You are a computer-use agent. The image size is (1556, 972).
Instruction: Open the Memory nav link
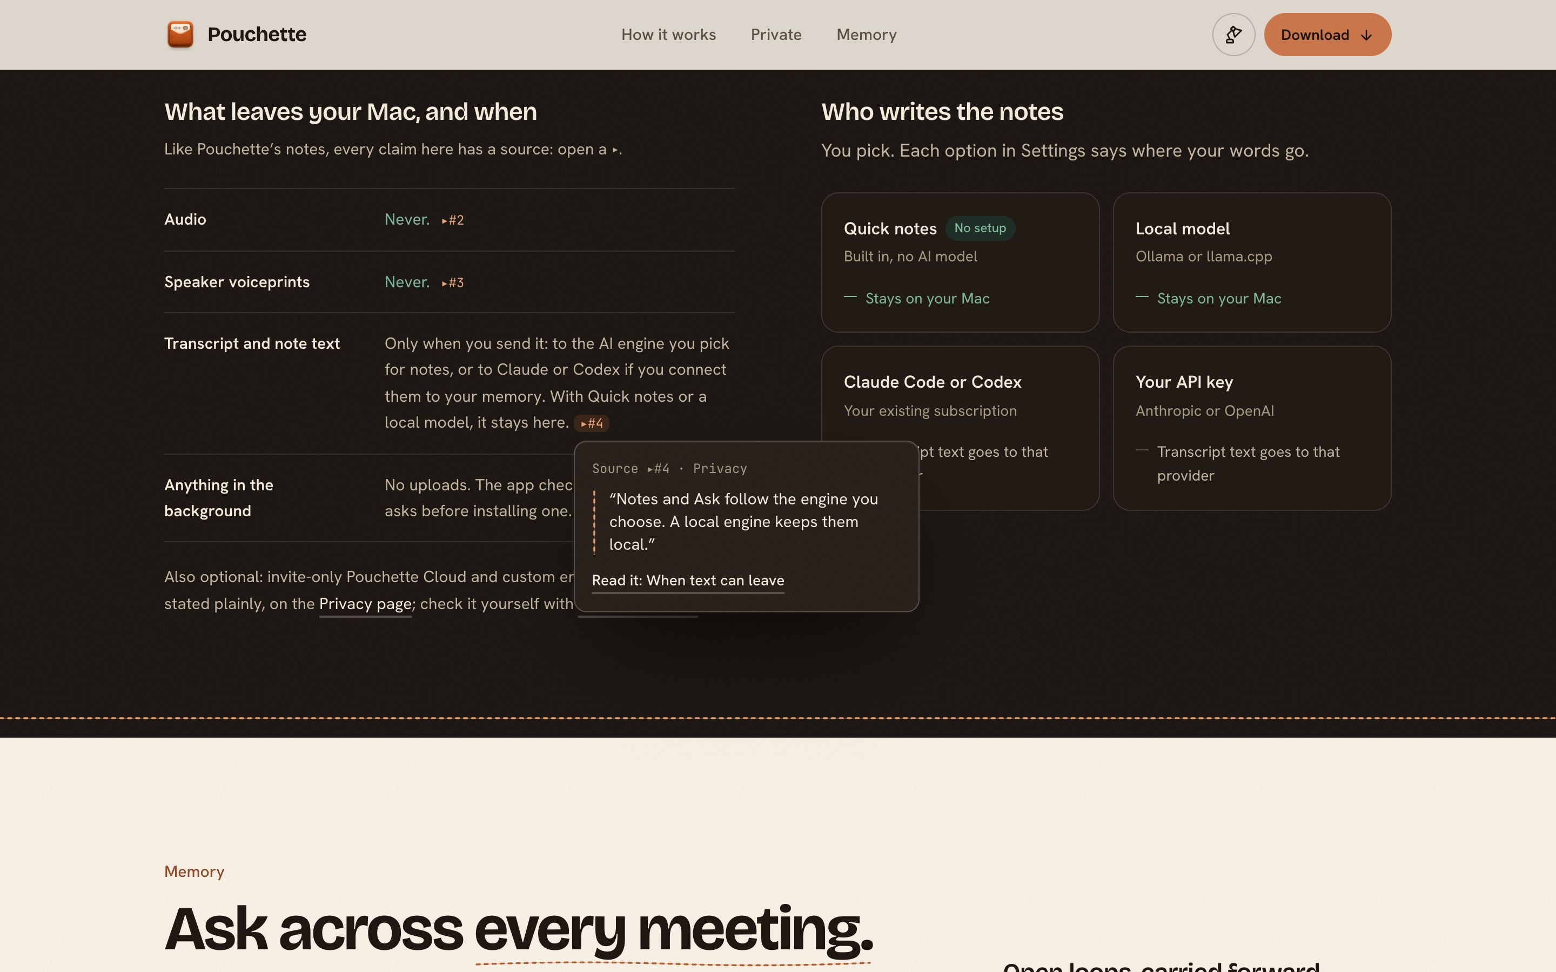coord(866,35)
